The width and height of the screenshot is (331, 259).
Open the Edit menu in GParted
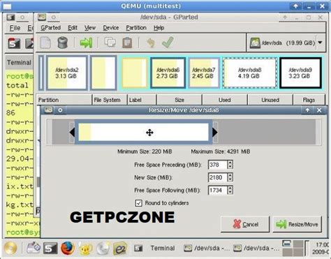[73, 28]
